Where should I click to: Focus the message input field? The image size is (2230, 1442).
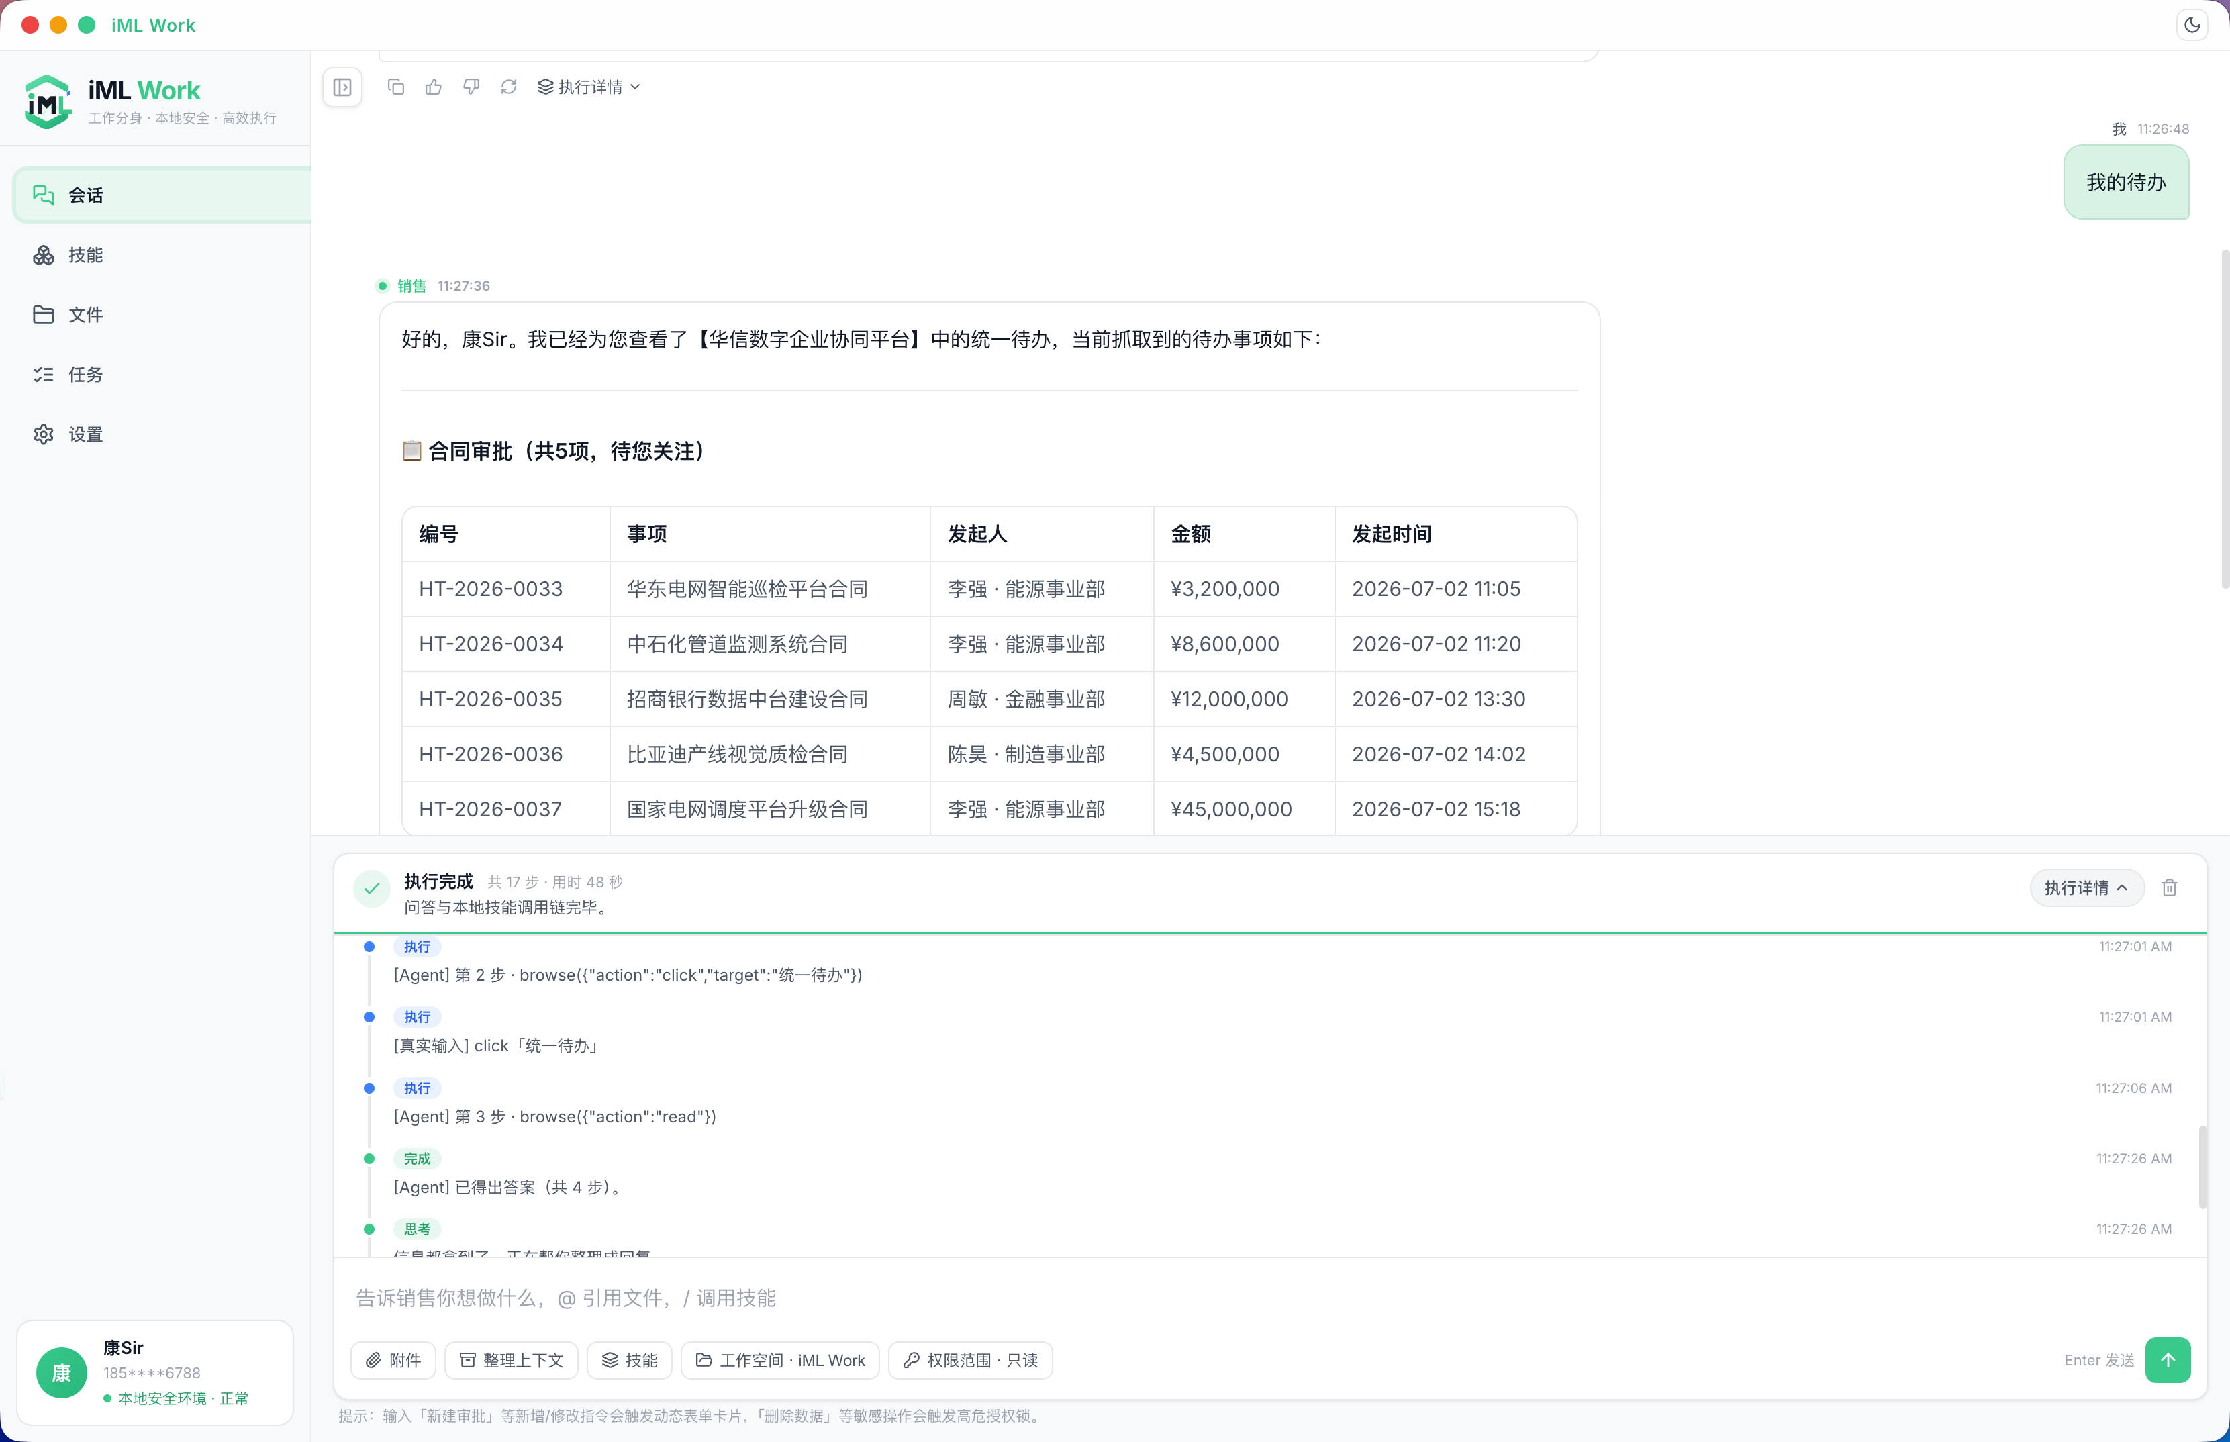click(x=1271, y=1298)
